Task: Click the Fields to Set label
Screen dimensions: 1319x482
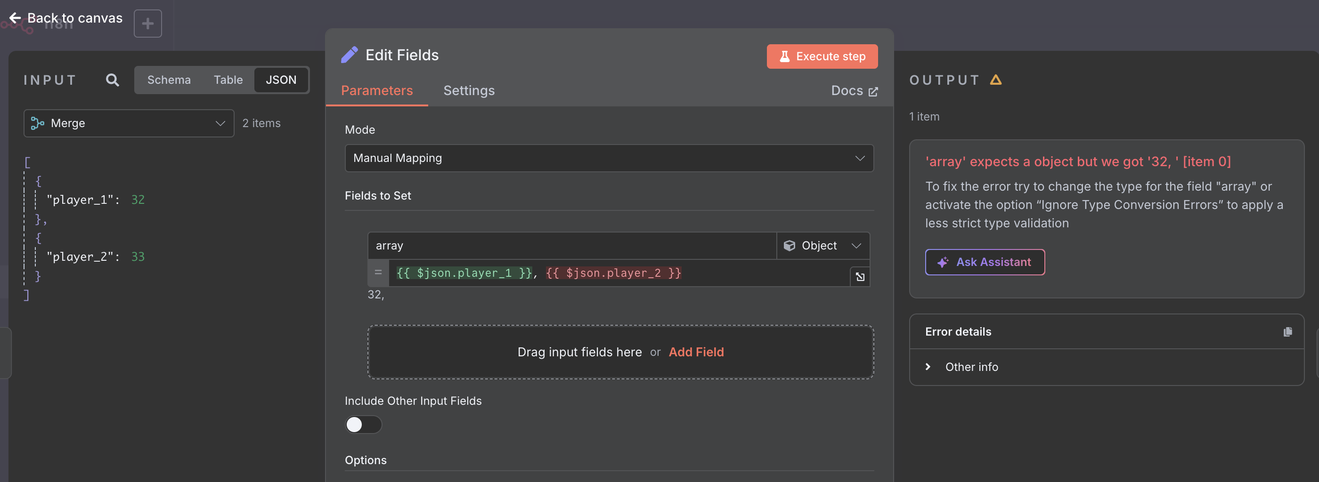Action: coord(378,195)
